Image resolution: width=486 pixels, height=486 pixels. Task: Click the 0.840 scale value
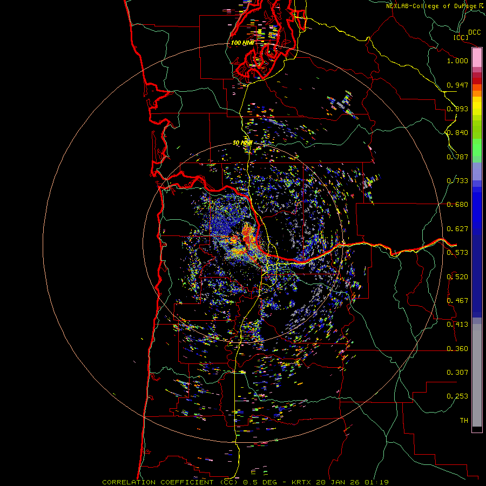point(457,133)
